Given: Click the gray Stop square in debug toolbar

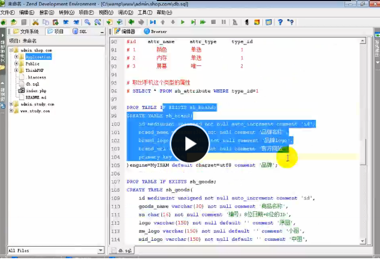Looking at the screenshot, I should (213, 22).
